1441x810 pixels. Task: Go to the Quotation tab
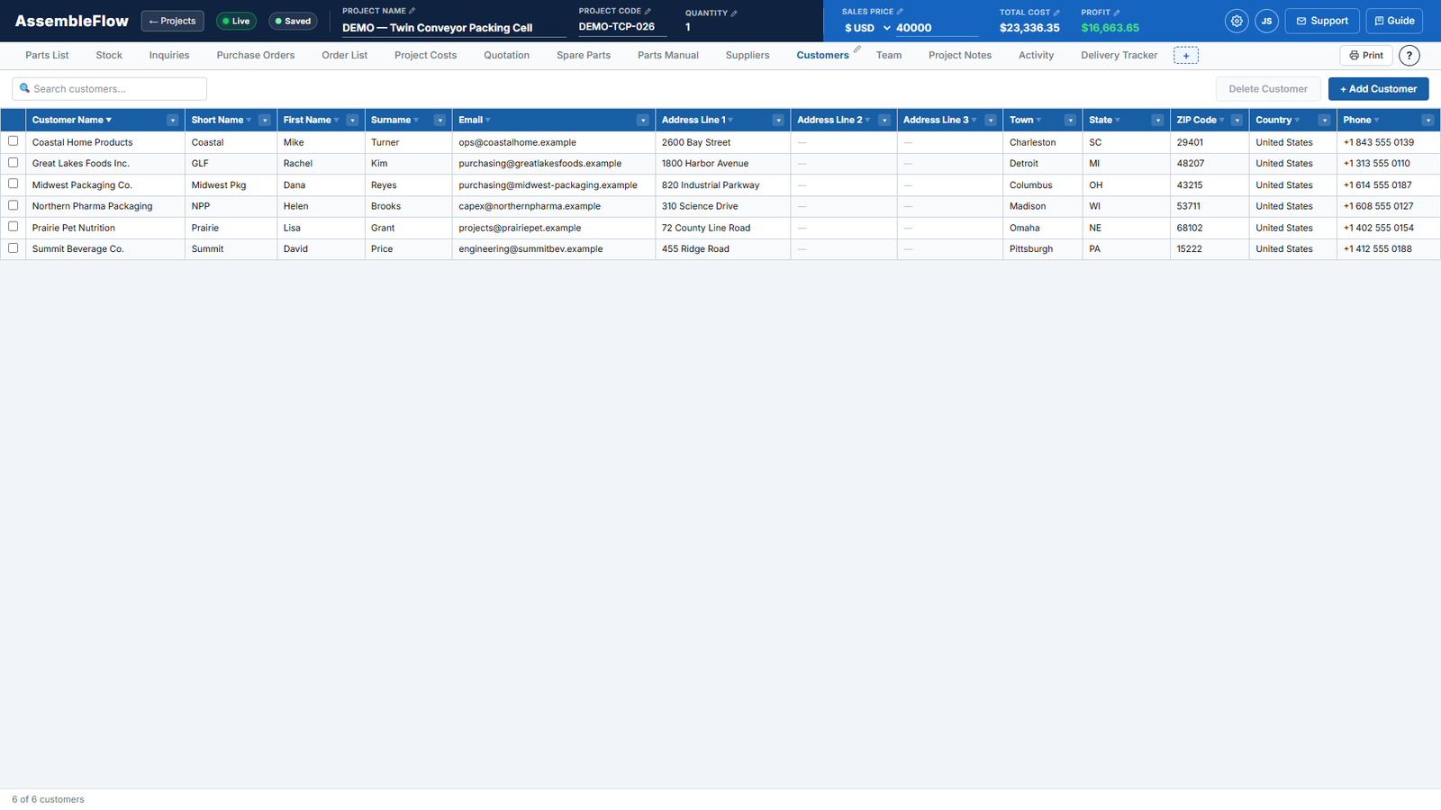(506, 56)
